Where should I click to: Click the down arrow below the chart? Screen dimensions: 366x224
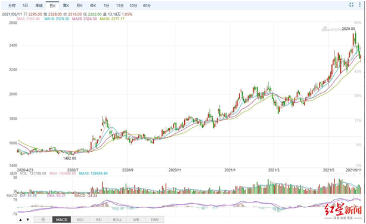(28, 220)
